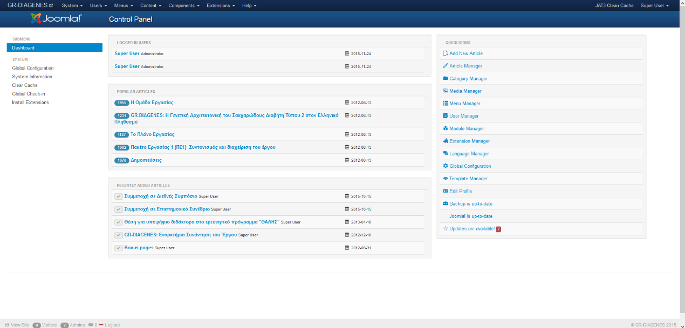
Task: Click the Edit Profile icon
Action: click(x=445, y=191)
